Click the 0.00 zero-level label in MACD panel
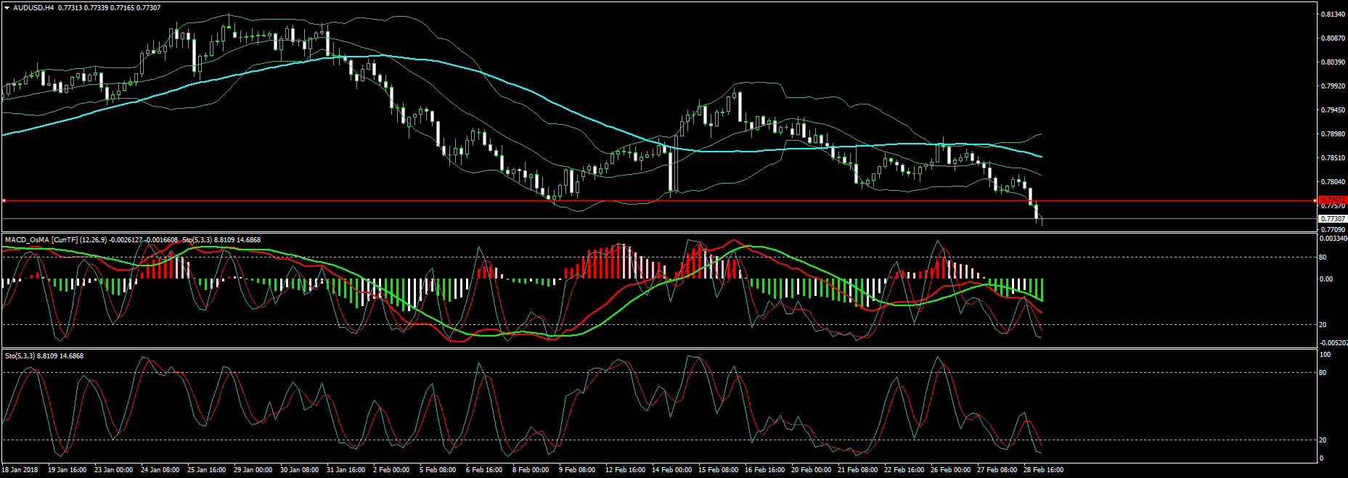The image size is (1348, 478). click(1325, 279)
